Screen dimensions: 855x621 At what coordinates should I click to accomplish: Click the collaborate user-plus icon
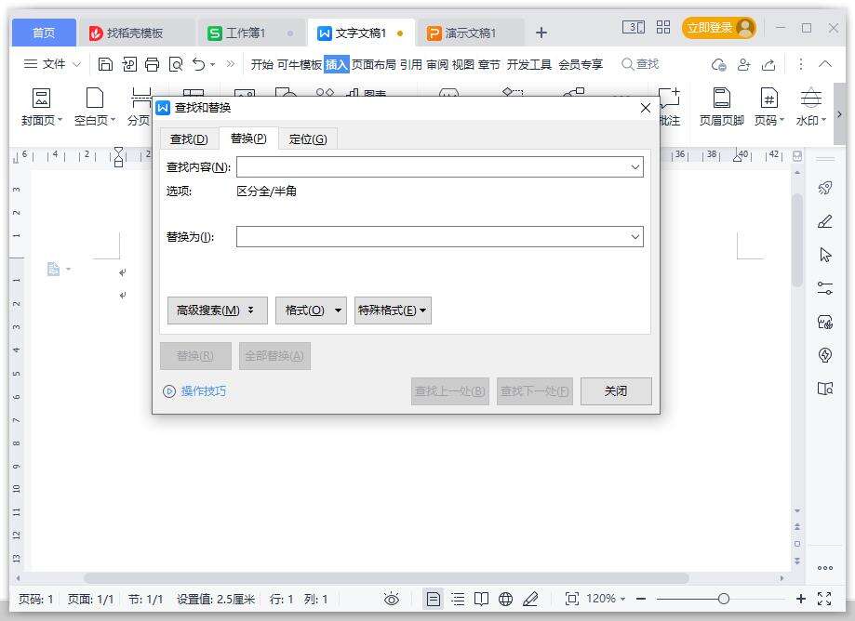pyautogui.click(x=743, y=65)
